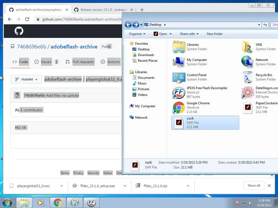Open the Terms footer link
The height and width of the screenshot is (208, 278).
click(x=65, y=173)
